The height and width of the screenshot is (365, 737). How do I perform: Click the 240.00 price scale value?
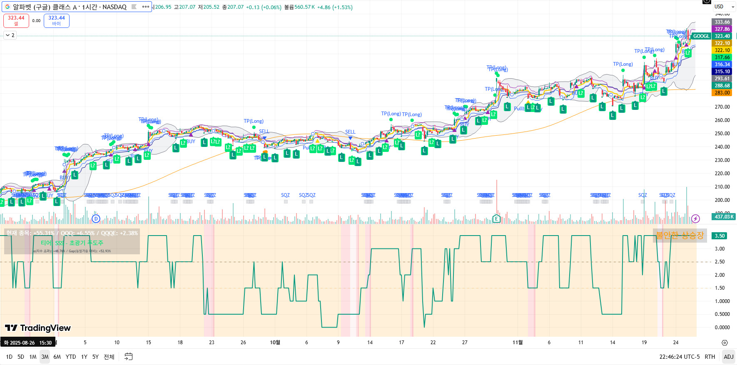coord(722,147)
